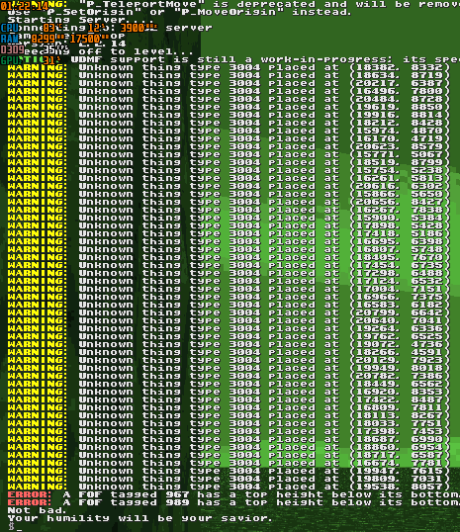The height and width of the screenshot is (532, 460).
Task: Click the RAM label in performance overlay
Action: (x=10, y=39)
